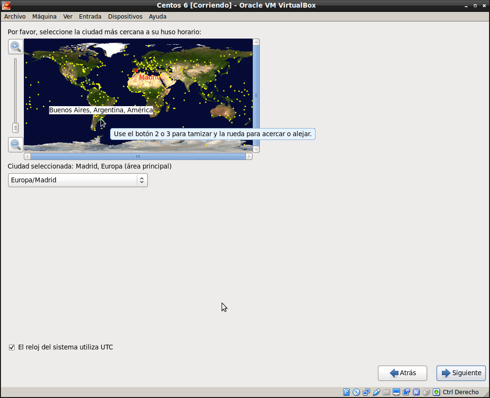
Task: Open the network adapters status icon
Action: [x=366, y=392]
